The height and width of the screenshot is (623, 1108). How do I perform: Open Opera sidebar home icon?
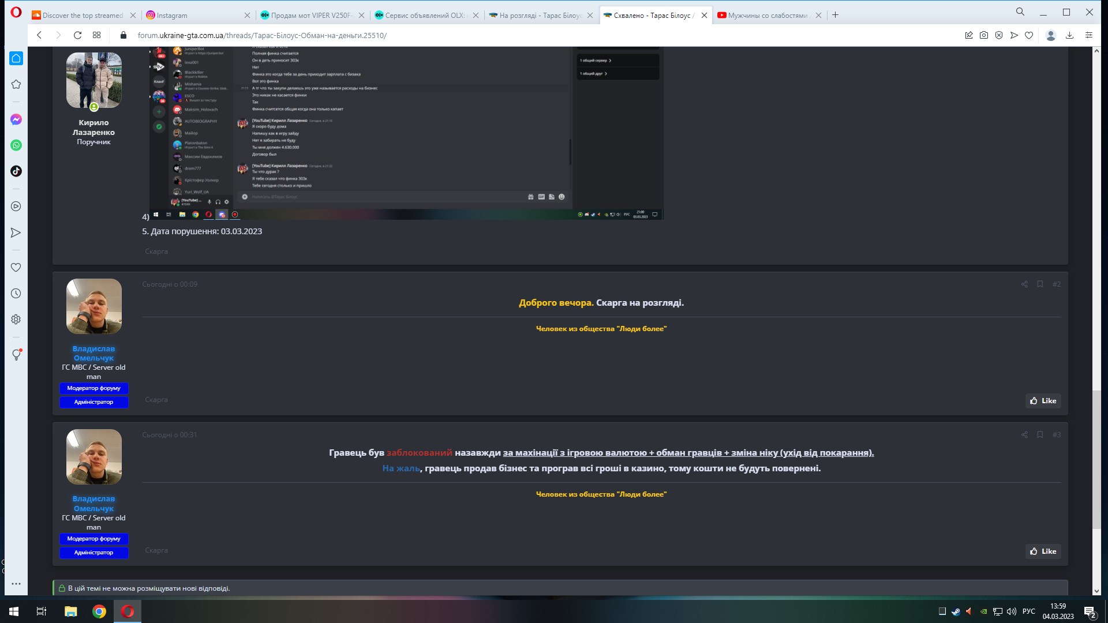(x=16, y=58)
